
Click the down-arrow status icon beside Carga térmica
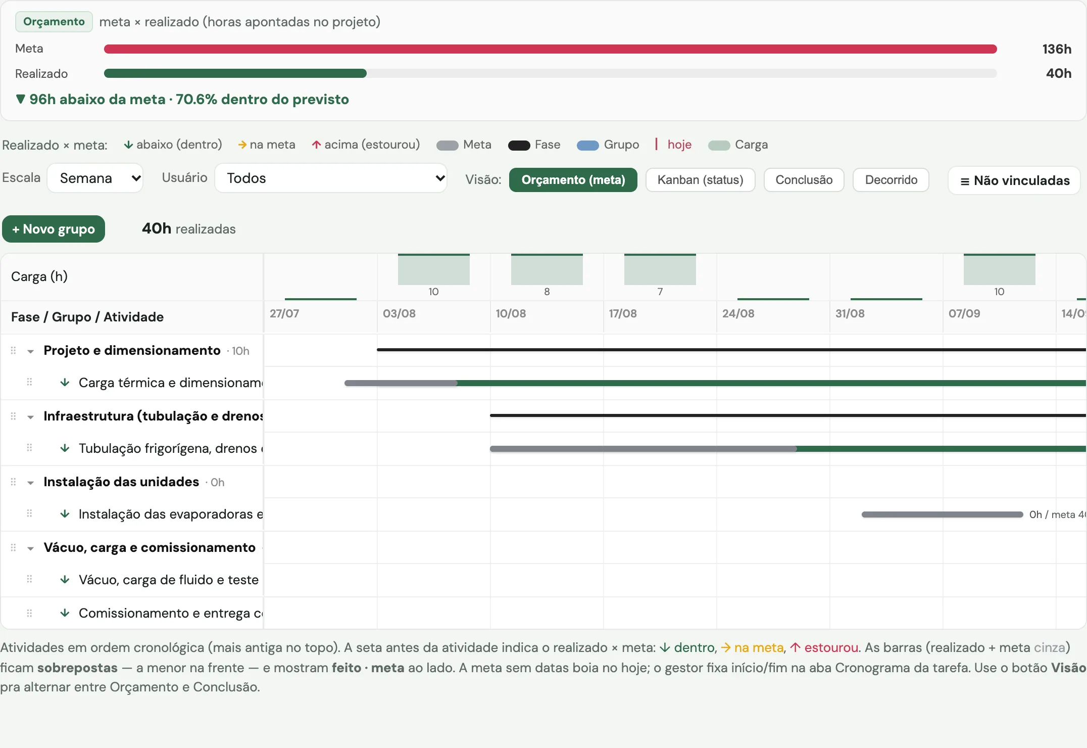65,382
